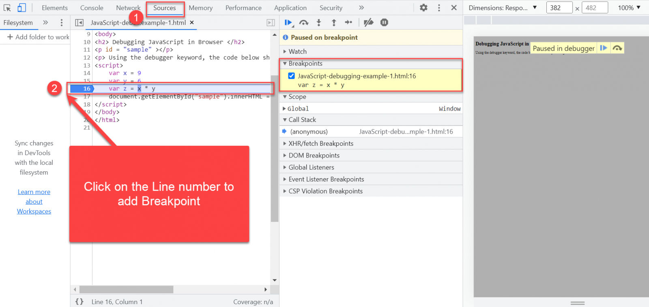Activate the inspect element picker icon
Image resolution: width=649 pixels, height=307 pixels.
[x=7, y=8]
